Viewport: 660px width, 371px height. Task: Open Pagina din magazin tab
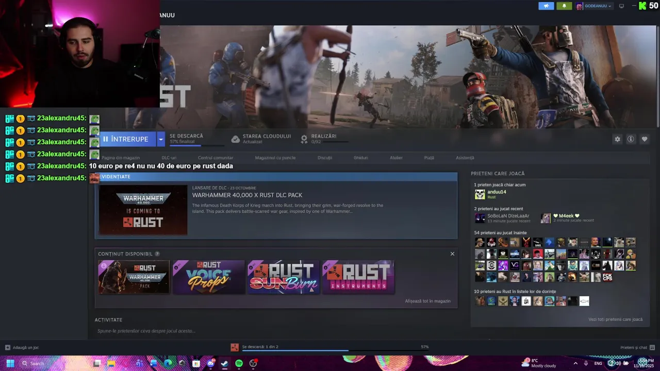[121, 158]
